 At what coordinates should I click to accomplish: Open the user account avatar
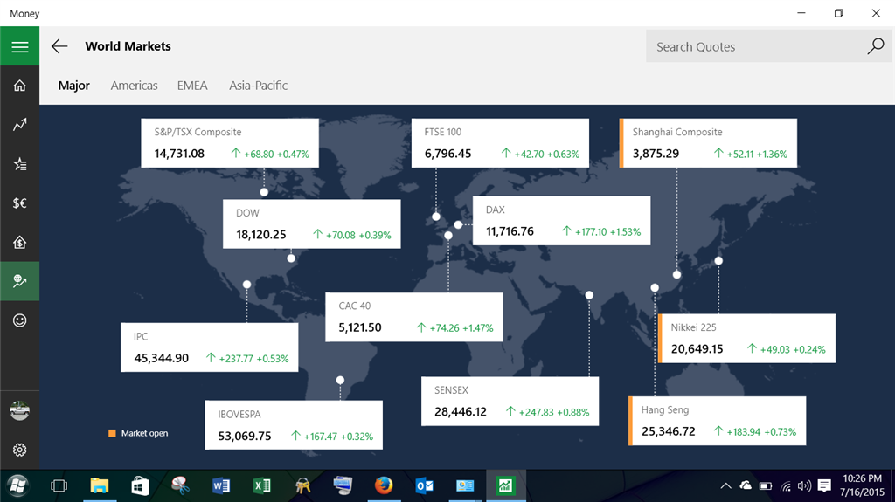coord(19,410)
